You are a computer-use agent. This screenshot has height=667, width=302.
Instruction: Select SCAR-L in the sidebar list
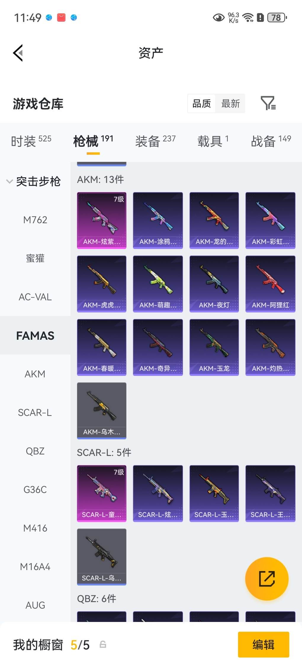35,413
